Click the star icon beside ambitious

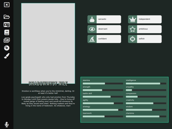pos(133,29)
